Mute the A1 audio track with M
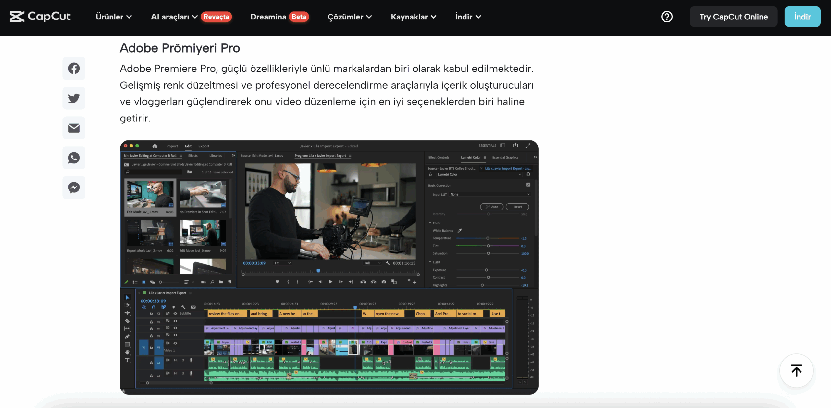 click(175, 360)
